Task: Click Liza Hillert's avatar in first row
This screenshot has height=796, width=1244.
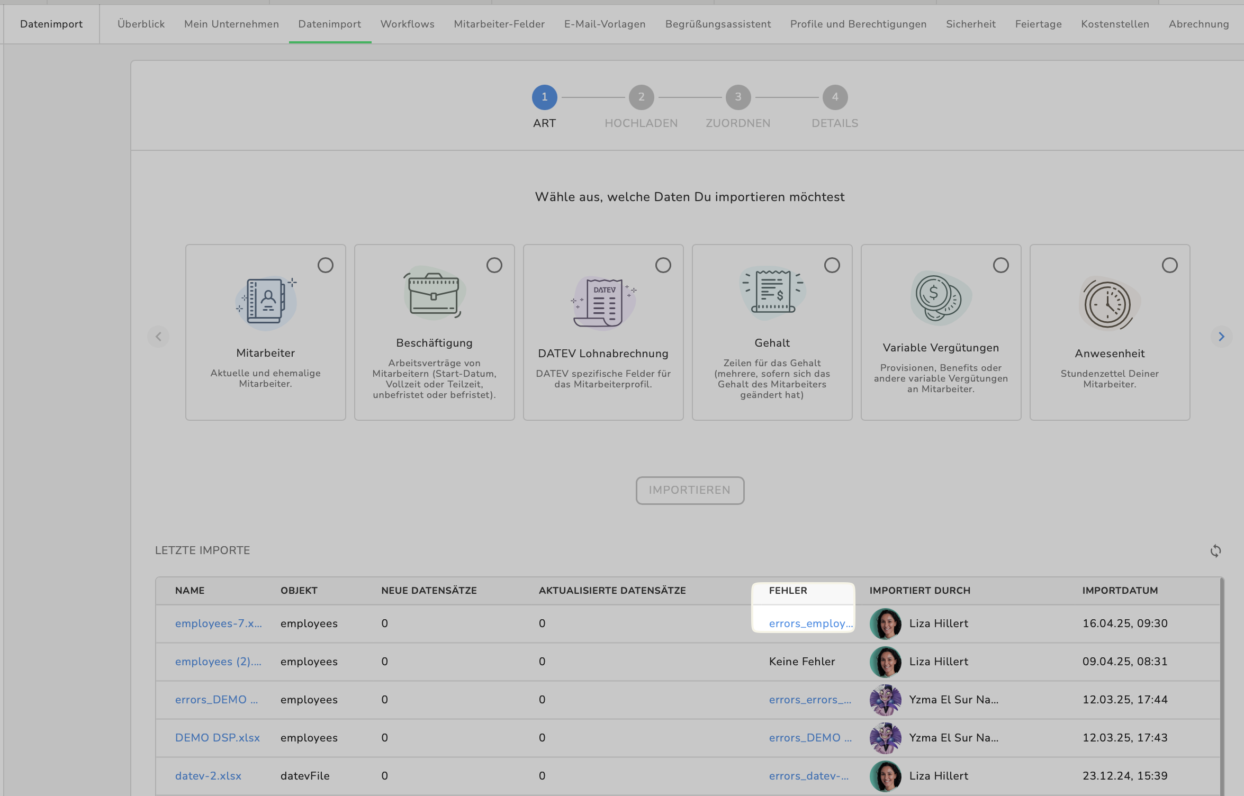Action: 885,623
